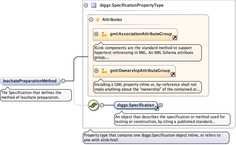Click the leachate preparation annotation text
The width and height of the screenshot is (236, 145).
[x=36, y=95]
